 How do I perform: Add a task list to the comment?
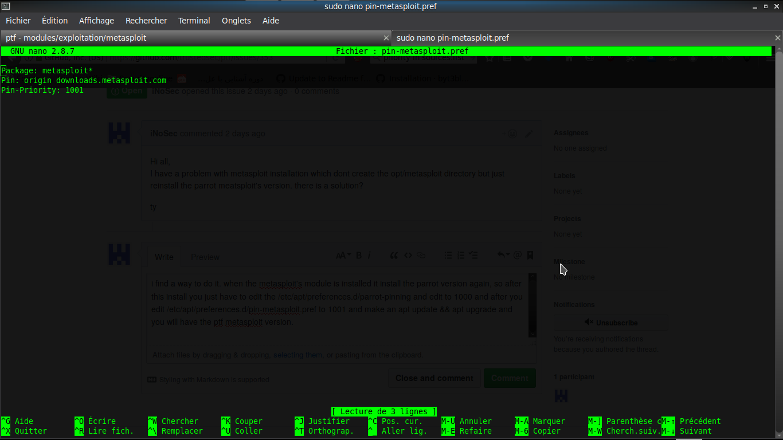point(473,256)
